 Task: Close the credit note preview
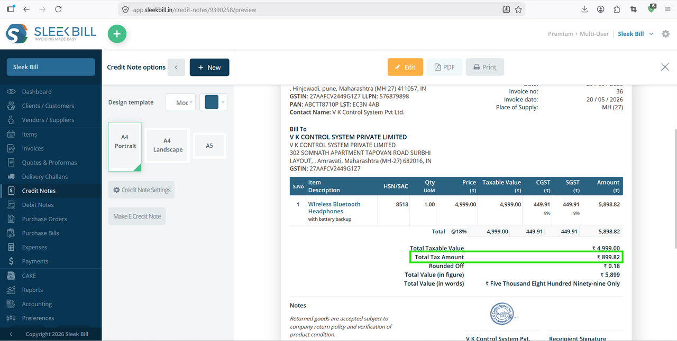[x=665, y=67]
